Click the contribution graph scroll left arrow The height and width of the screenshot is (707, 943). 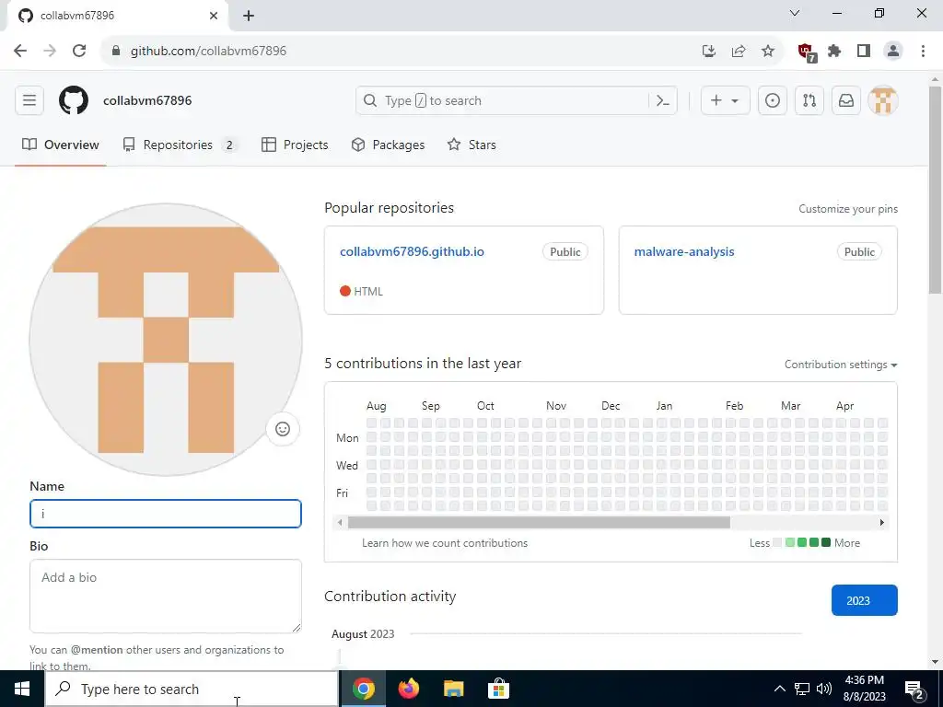click(x=340, y=523)
